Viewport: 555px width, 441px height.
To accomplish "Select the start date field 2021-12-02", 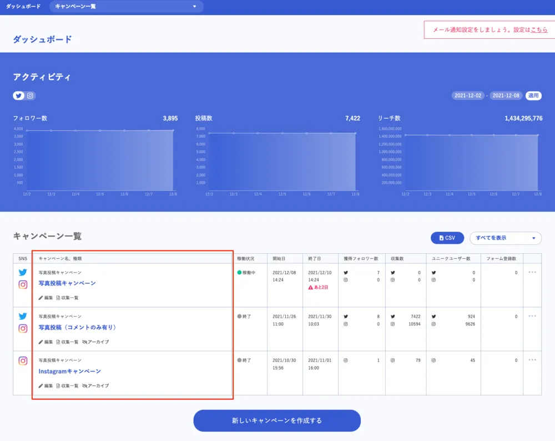I will (467, 96).
